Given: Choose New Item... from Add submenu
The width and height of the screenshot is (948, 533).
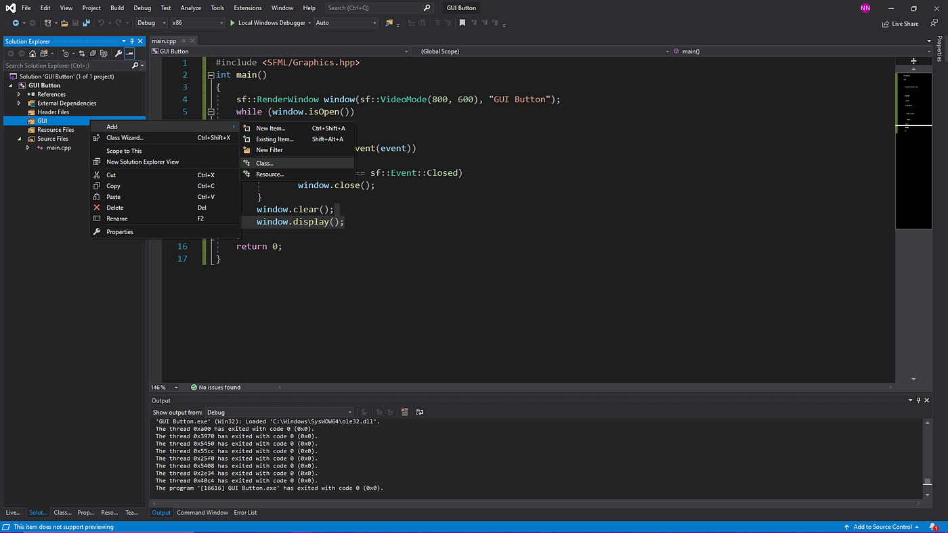Looking at the screenshot, I should tap(297, 129).
